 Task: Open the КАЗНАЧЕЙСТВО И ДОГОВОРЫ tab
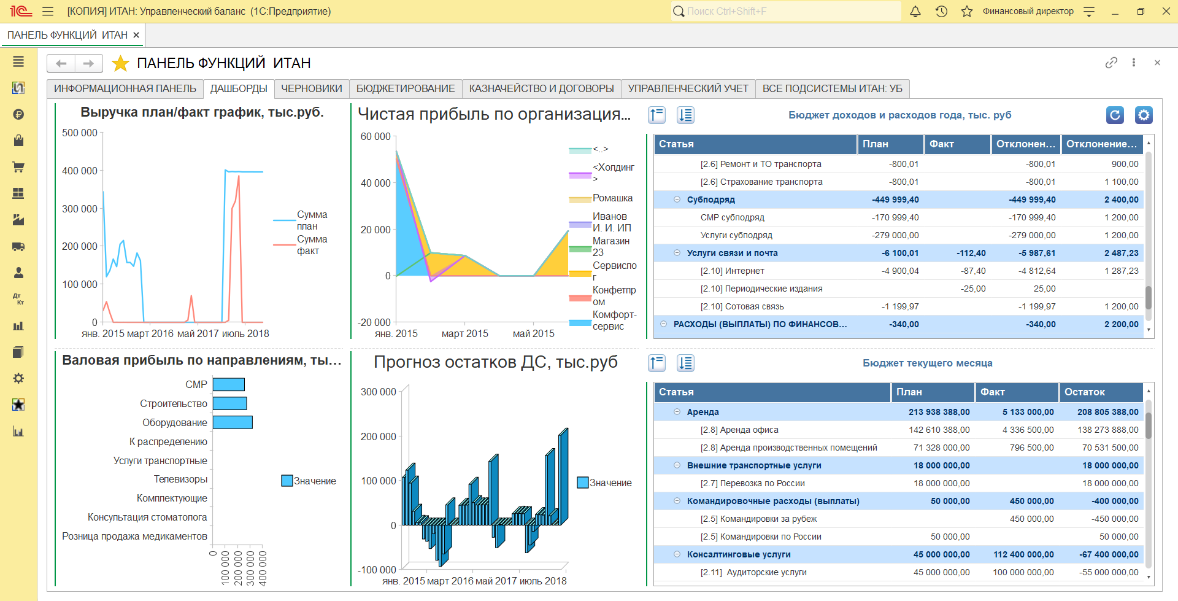point(541,88)
